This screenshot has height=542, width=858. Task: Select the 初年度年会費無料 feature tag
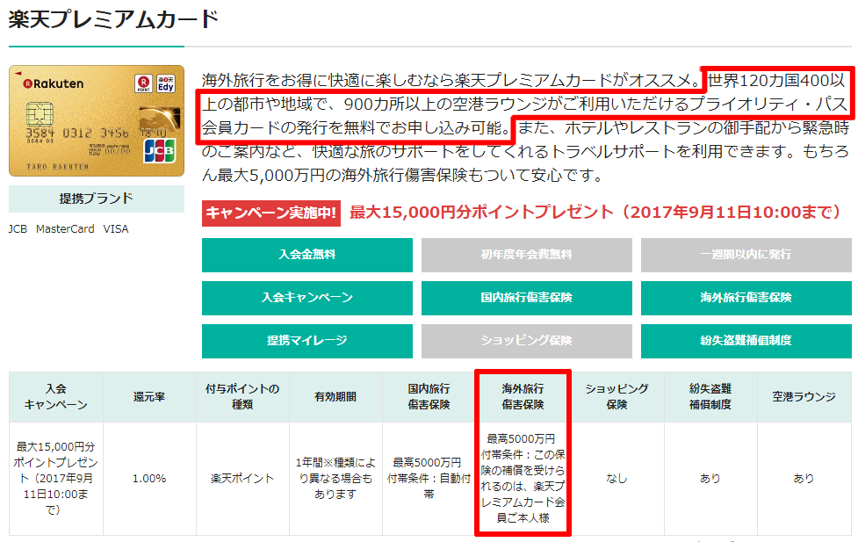[x=526, y=255]
